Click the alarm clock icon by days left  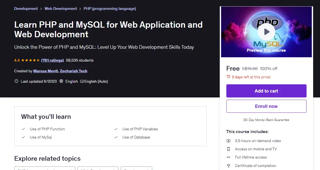(228, 77)
